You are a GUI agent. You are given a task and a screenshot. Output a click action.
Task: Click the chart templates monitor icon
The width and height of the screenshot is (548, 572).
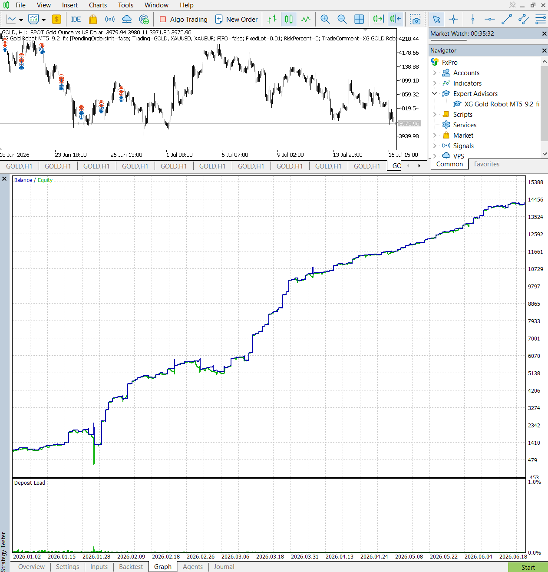point(33,19)
